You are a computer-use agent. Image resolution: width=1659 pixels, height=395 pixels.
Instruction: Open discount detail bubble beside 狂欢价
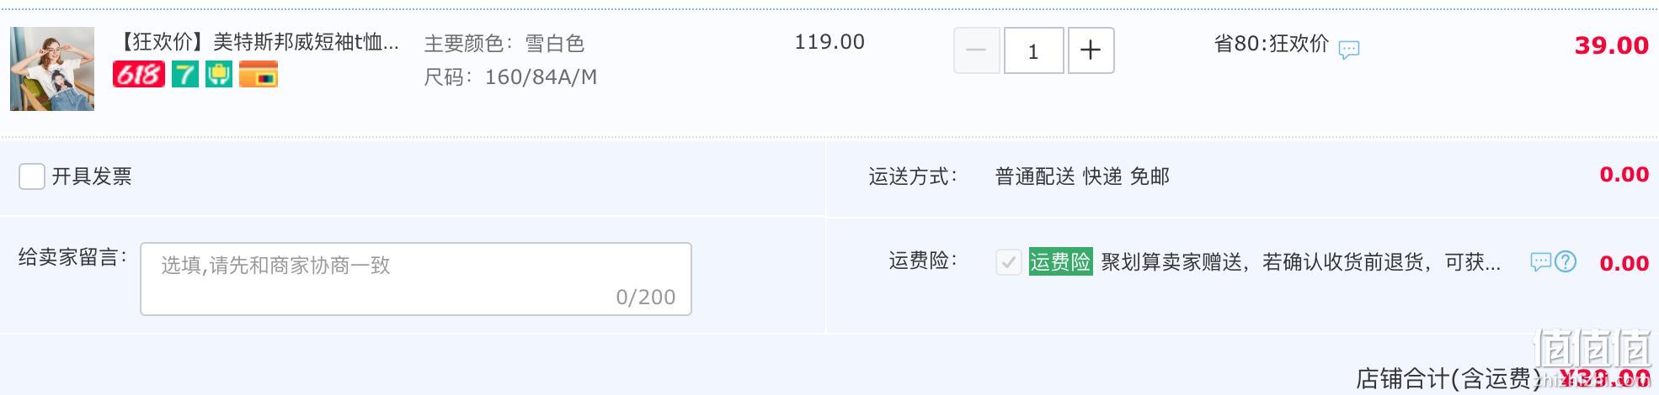tap(1349, 50)
